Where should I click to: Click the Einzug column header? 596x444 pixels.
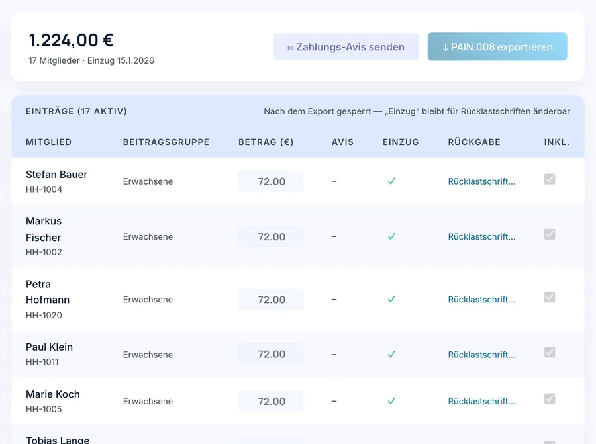coord(401,142)
